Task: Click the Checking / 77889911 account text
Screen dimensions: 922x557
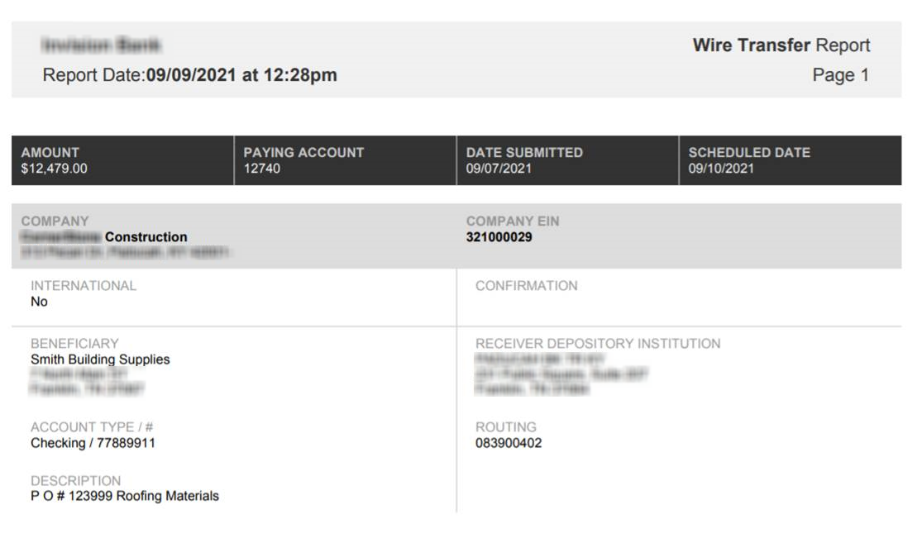Action: (93, 443)
